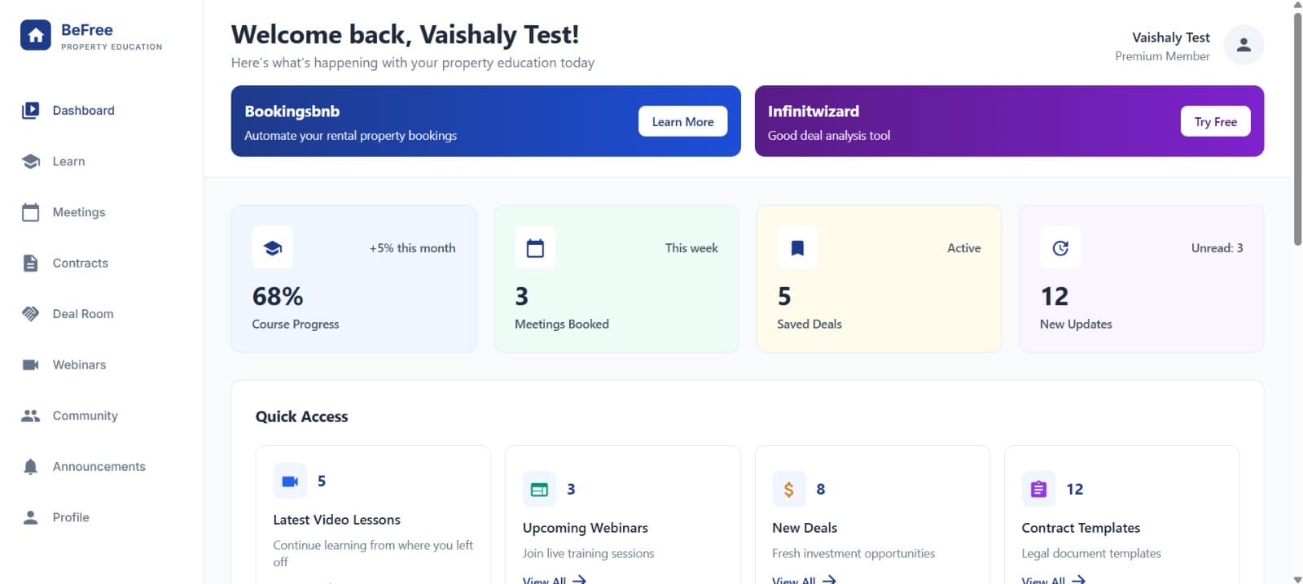Image resolution: width=1303 pixels, height=584 pixels.
Task: Open the user profile avatar icon
Action: point(1243,46)
